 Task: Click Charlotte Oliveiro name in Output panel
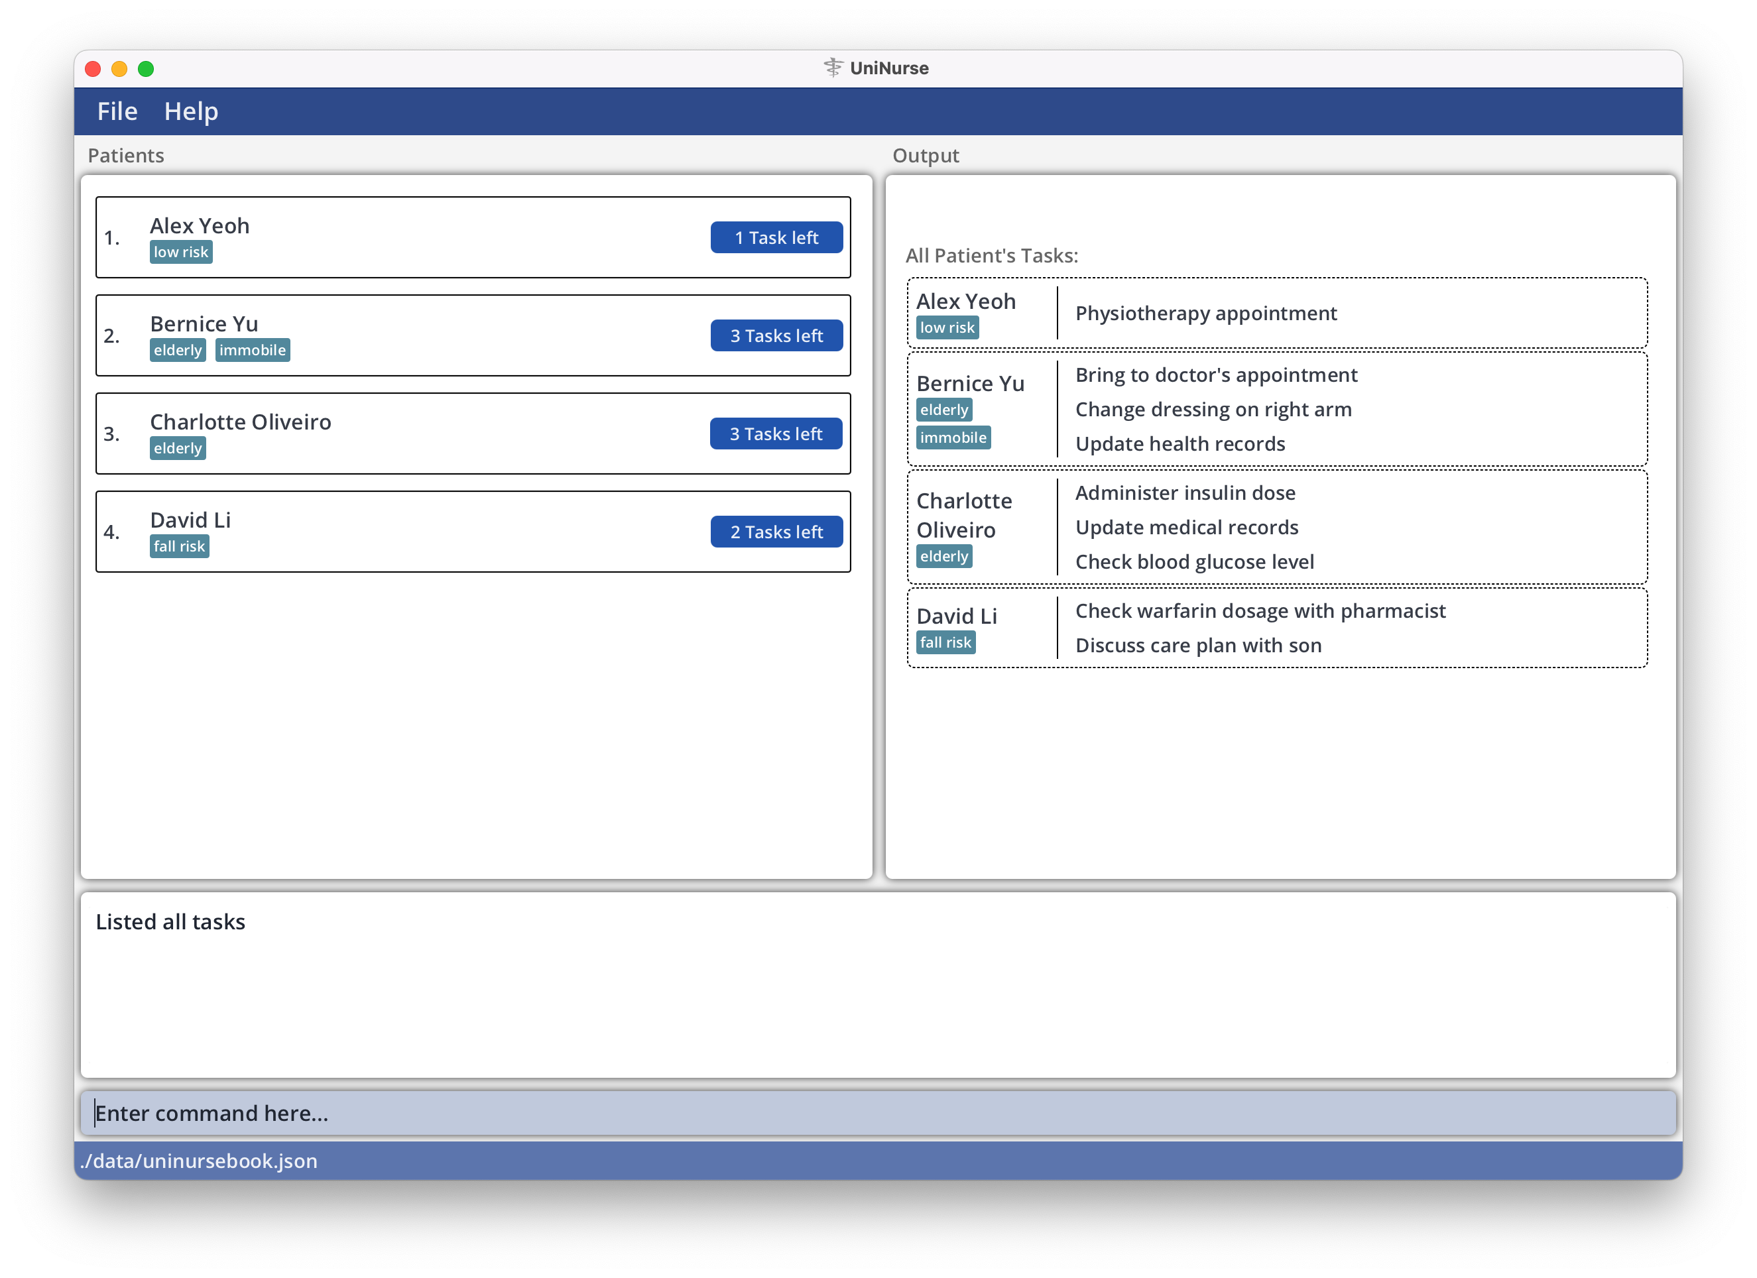point(964,515)
